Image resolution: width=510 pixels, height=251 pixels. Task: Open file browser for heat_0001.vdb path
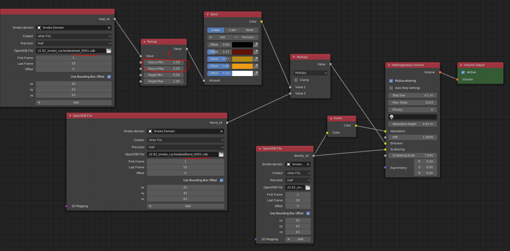109,51
